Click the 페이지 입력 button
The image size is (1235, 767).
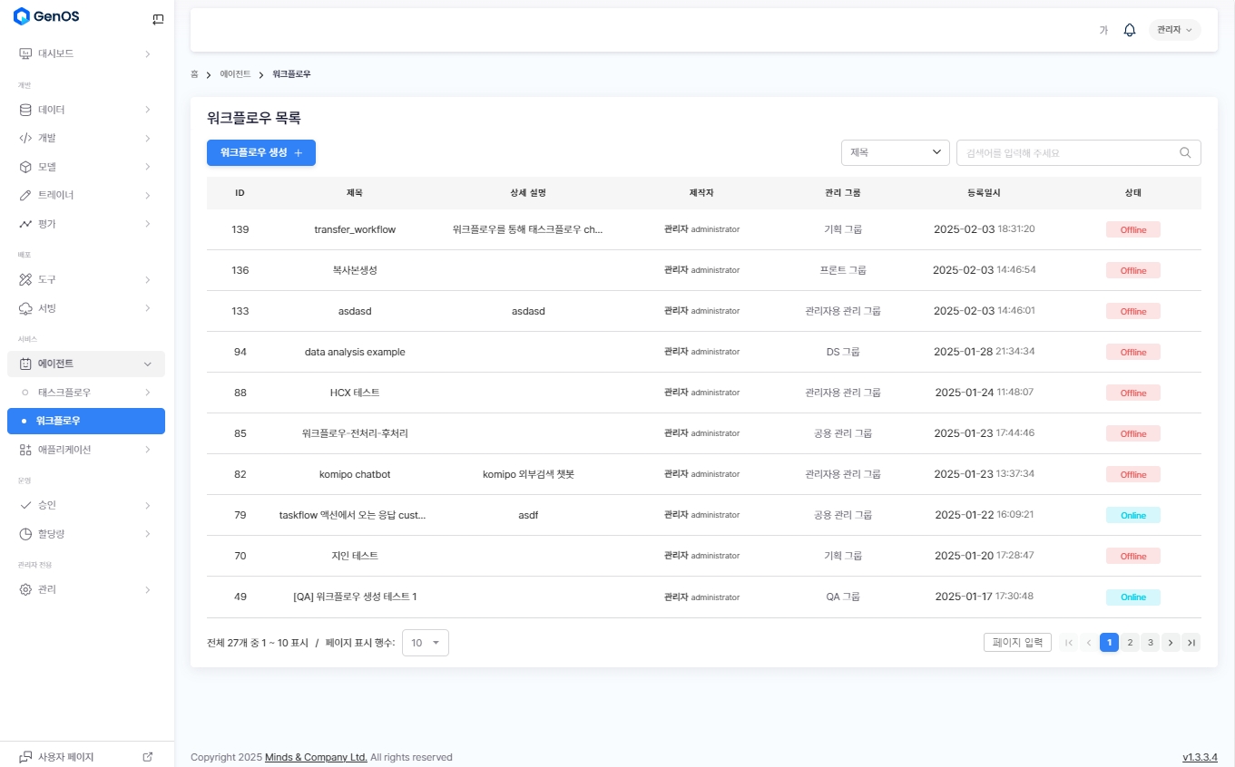1017,643
